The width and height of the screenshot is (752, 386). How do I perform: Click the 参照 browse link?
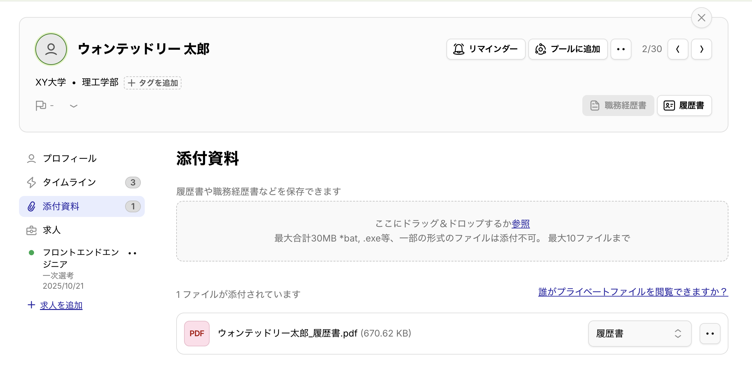(x=520, y=223)
